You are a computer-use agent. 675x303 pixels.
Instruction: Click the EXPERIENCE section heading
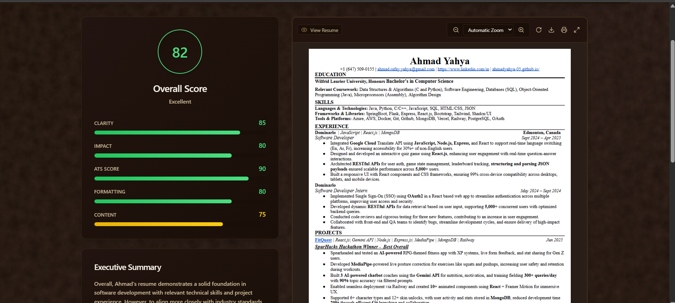(332, 126)
